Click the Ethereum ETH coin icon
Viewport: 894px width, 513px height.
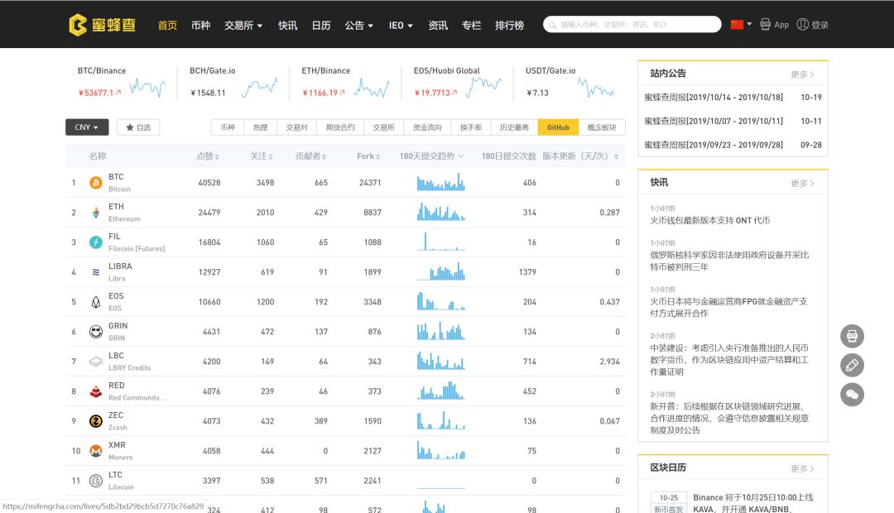(x=96, y=213)
